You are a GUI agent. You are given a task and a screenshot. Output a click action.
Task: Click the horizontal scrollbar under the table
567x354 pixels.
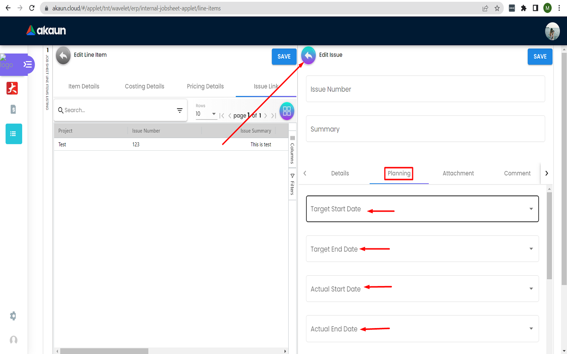click(104, 351)
